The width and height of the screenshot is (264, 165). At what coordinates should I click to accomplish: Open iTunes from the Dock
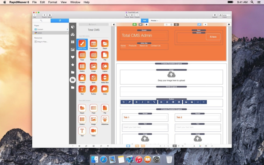point(139,159)
